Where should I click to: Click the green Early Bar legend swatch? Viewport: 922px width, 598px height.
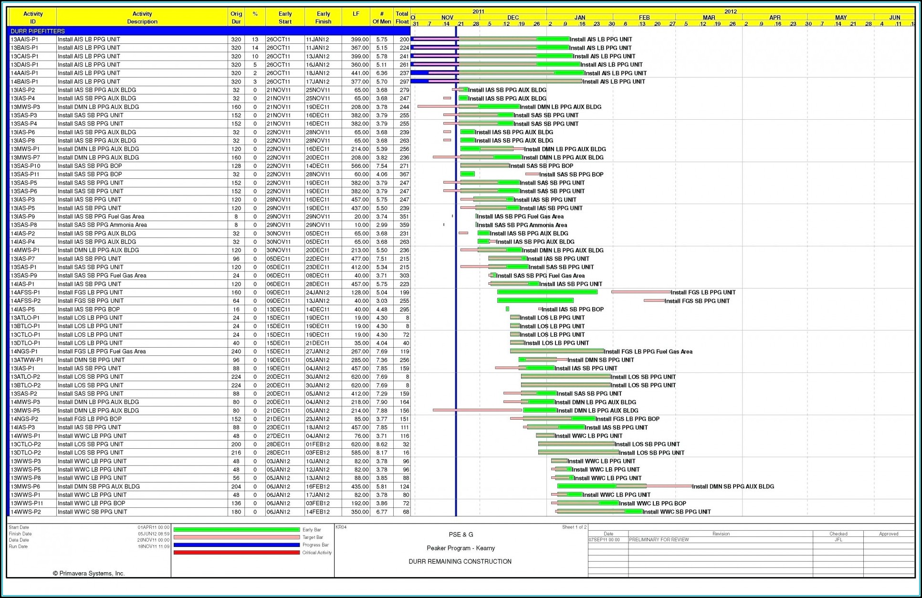point(237,530)
